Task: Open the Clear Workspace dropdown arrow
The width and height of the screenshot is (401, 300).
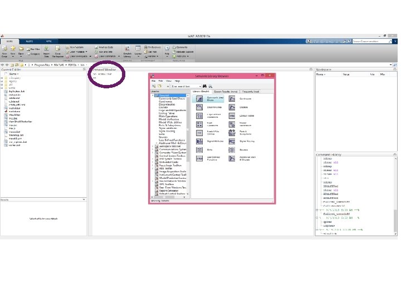Action: [90, 56]
